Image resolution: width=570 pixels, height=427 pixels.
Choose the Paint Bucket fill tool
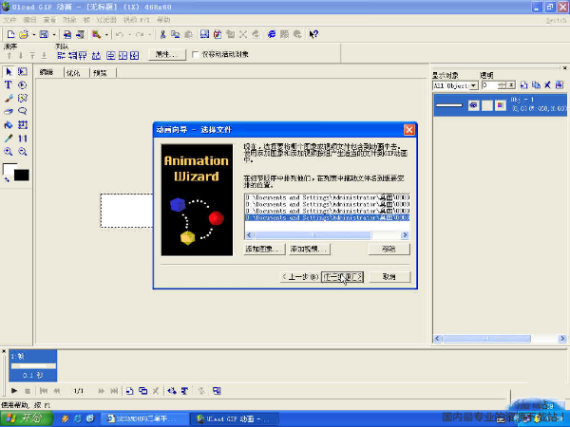[x=9, y=124]
